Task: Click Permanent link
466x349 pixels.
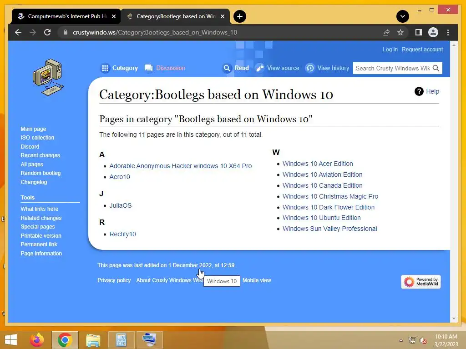Action: 39,244
